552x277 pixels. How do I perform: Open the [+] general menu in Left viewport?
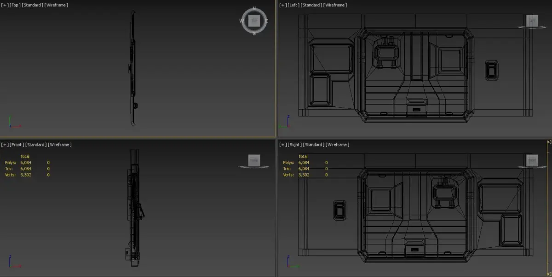click(x=283, y=5)
